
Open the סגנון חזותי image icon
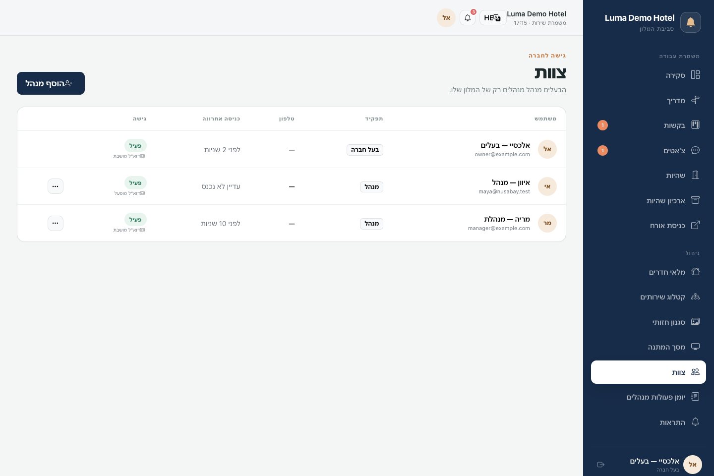695,322
